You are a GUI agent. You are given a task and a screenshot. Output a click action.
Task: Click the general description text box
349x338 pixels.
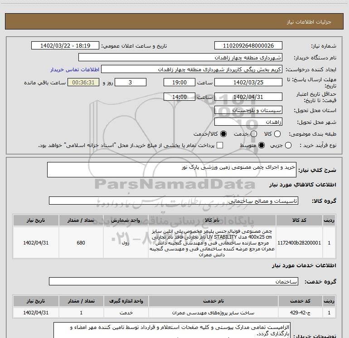tap(172, 170)
